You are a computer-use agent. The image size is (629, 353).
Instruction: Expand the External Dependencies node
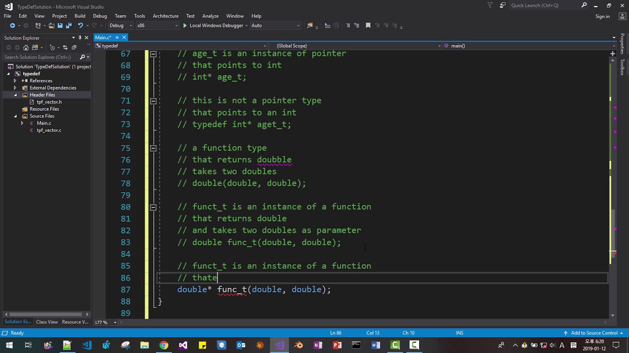coord(15,88)
